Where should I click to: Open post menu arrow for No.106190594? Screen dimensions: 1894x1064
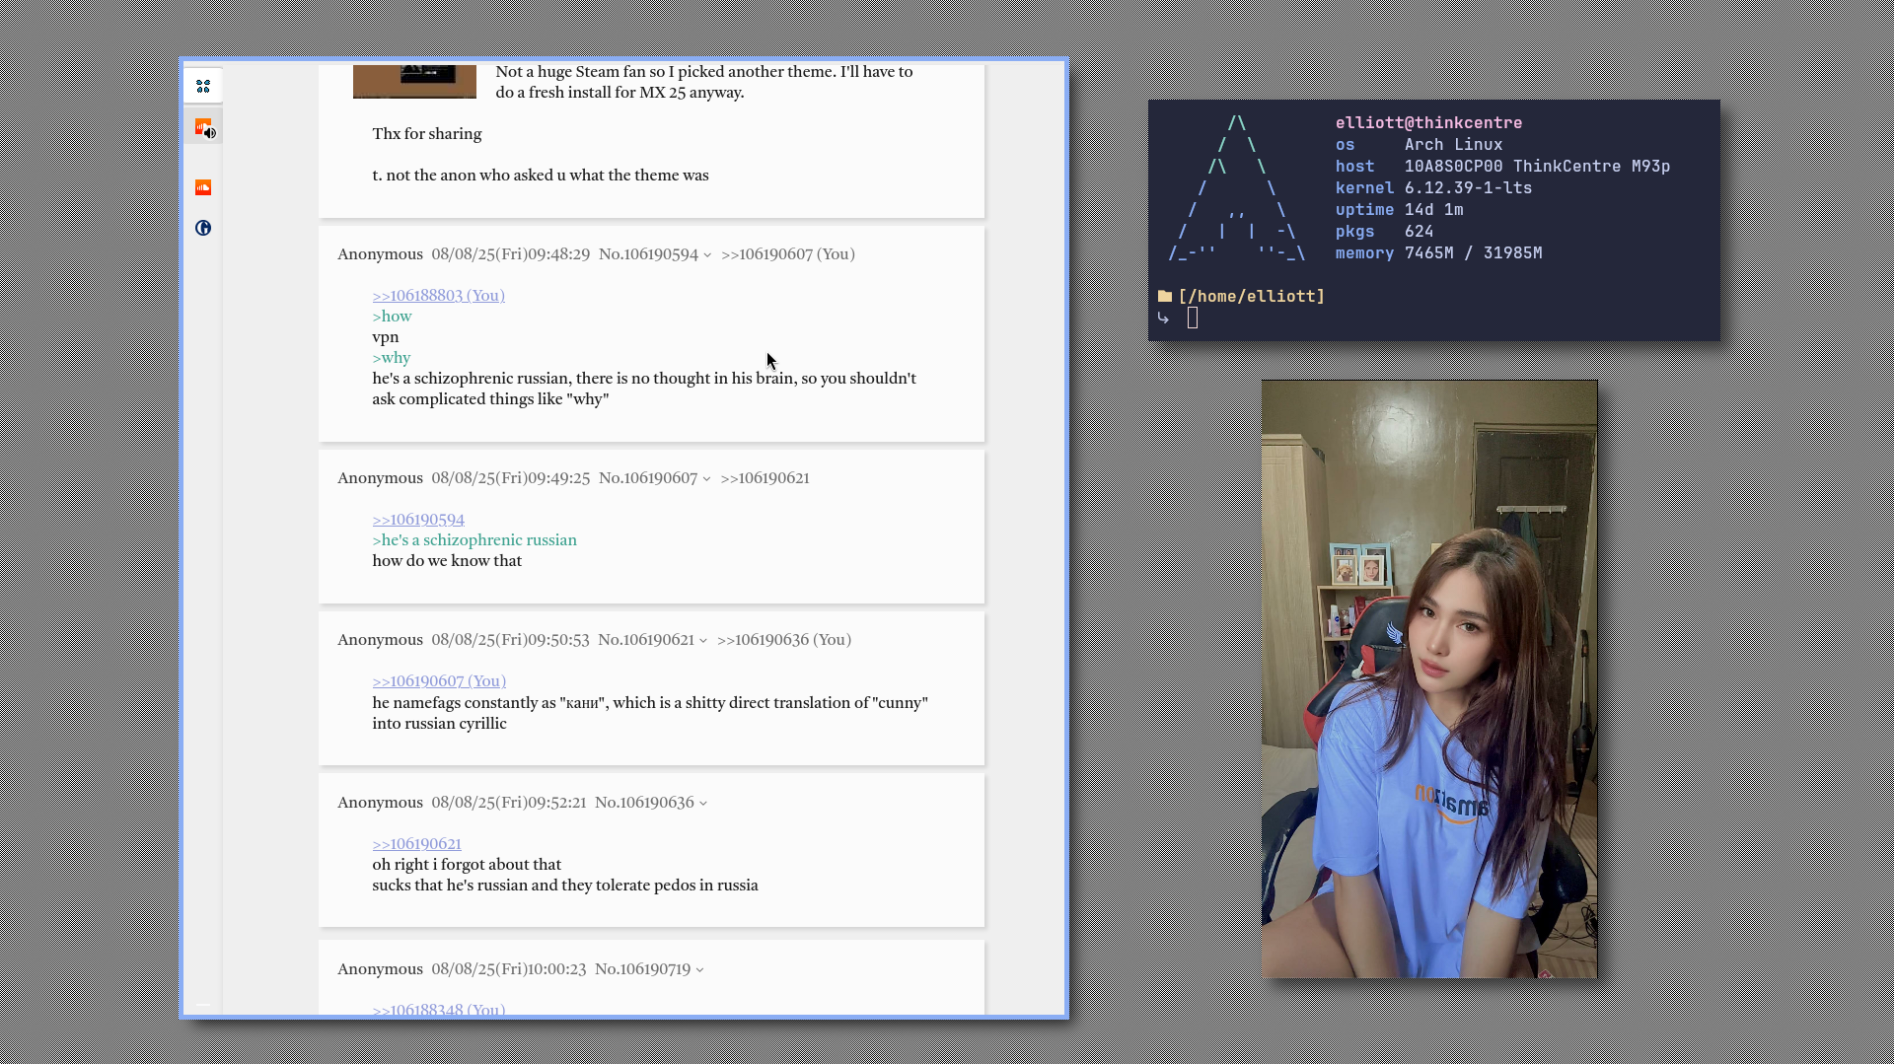coord(707,255)
